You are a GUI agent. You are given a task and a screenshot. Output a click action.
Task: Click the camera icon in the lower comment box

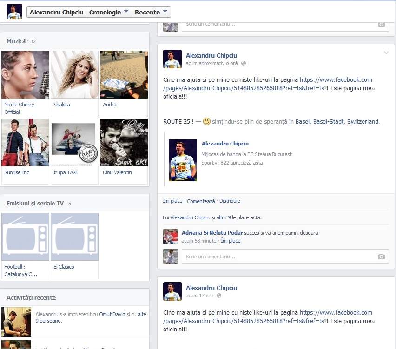[x=381, y=257]
